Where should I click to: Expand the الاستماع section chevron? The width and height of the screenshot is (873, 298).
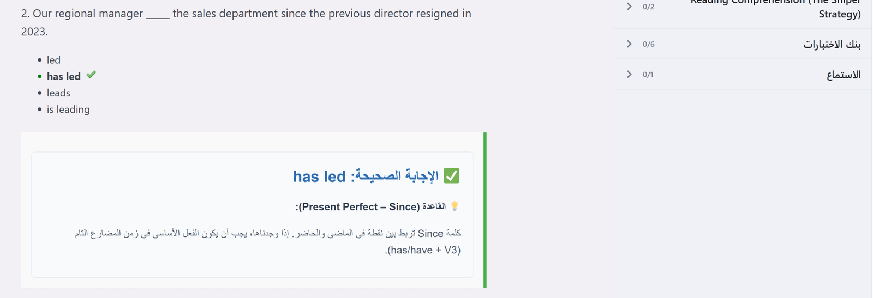coord(629,74)
